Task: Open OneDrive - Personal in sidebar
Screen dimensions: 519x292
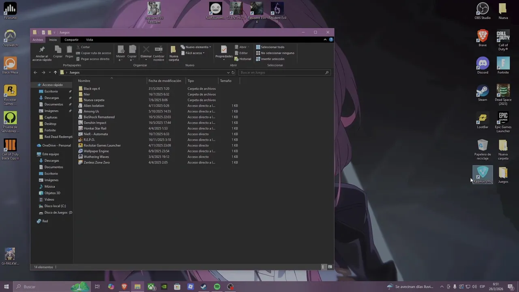Action: tap(56, 146)
